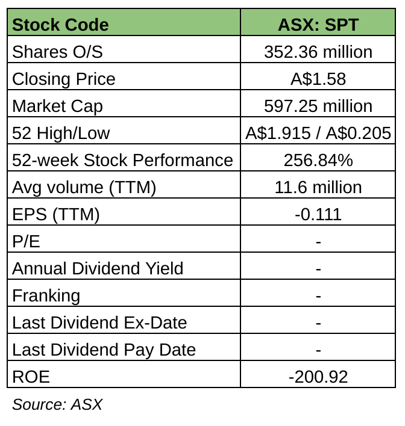Select the -0.111 EPS value

[x=318, y=215]
